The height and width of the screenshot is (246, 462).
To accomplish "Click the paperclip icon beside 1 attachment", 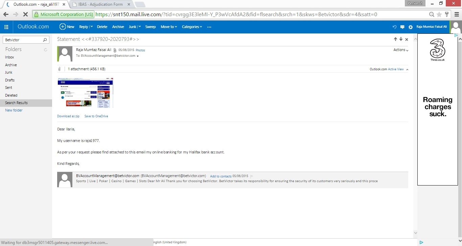I will (x=60, y=69).
